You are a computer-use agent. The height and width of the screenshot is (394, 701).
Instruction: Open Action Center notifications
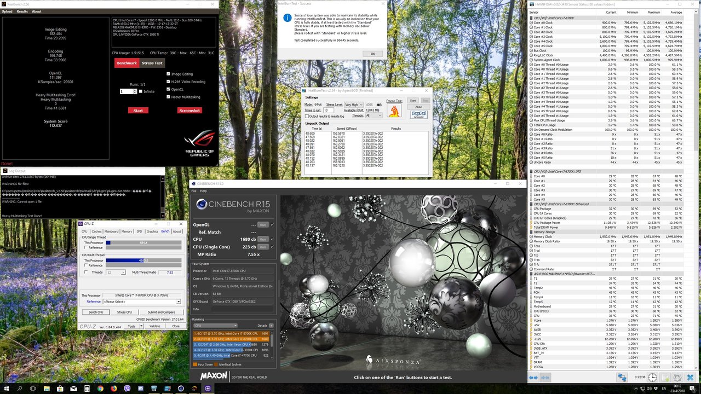[692, 389]
